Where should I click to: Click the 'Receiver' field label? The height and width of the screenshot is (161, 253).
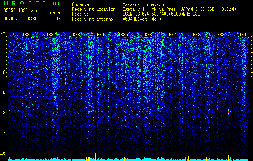tap(82, 14)
